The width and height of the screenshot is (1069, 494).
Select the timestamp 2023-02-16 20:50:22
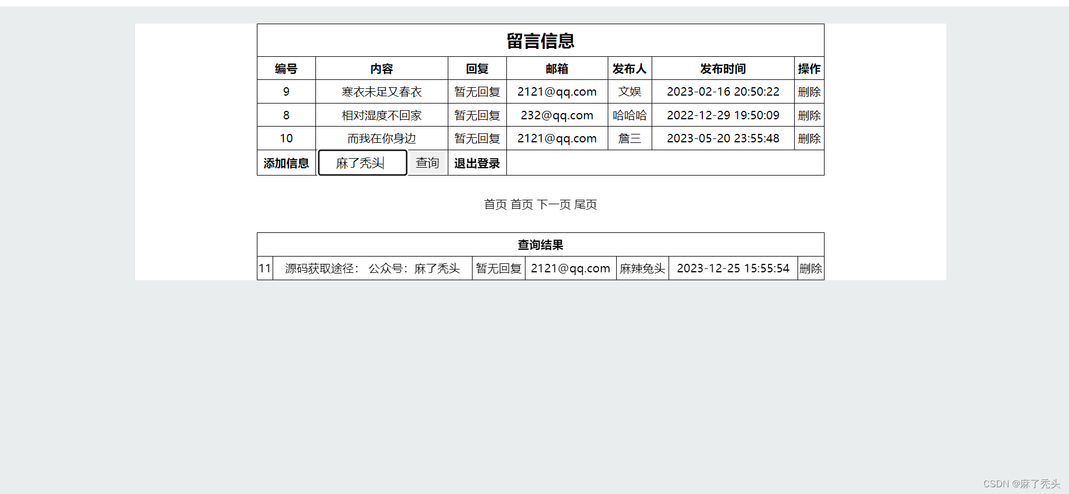coord(723,92)
